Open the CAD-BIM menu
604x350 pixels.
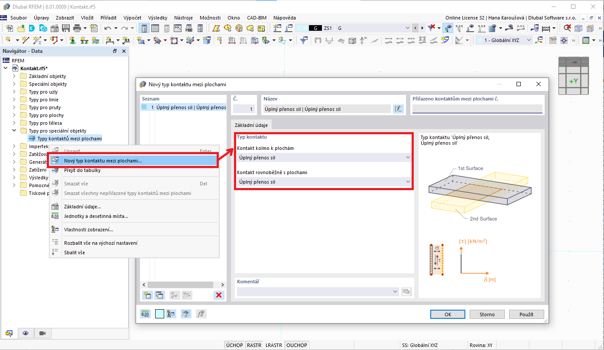tap(257, 18)
